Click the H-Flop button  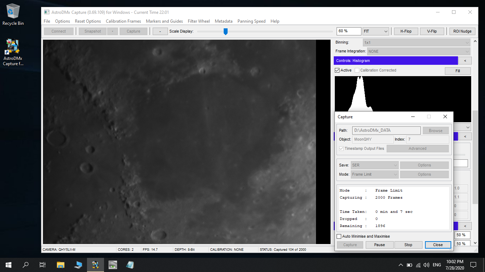[406, 31]
